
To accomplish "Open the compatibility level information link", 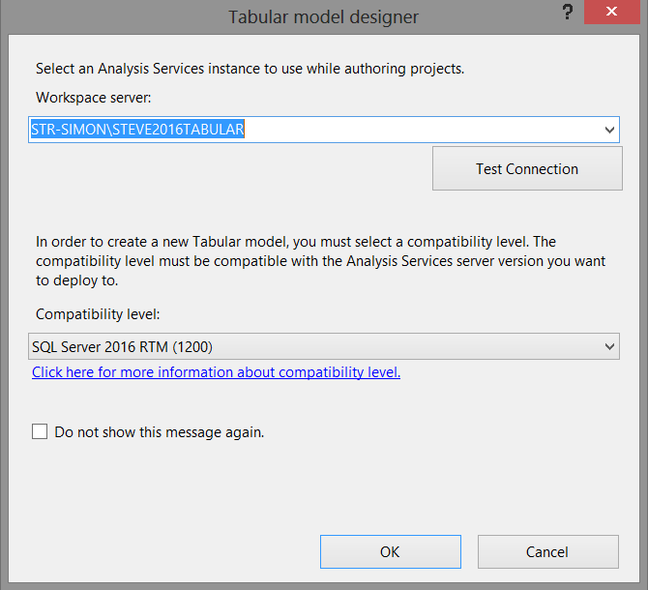I will (x=216, y=372).
